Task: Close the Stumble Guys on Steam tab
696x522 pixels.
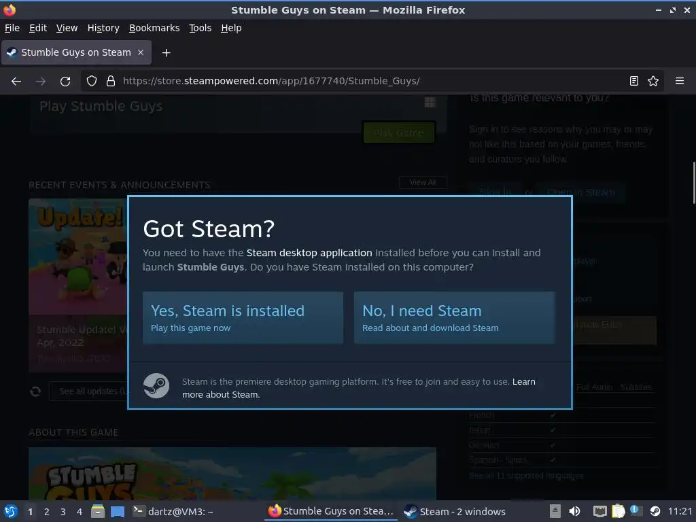Action: [x=141, y=52]
